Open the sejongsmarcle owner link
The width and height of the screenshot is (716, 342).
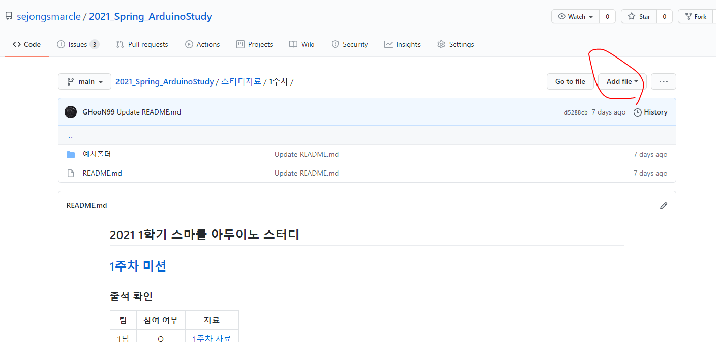tap(49, 16)
